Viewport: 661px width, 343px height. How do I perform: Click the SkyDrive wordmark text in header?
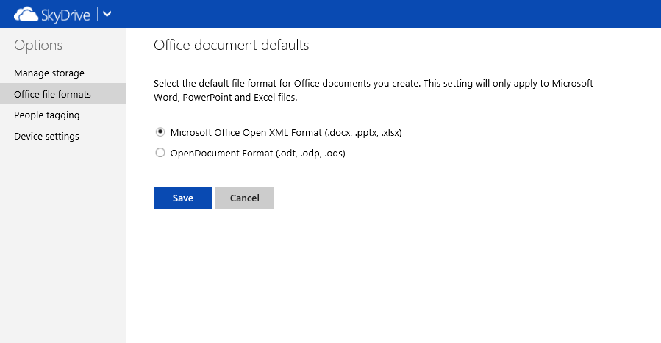(x=65, y=14)
